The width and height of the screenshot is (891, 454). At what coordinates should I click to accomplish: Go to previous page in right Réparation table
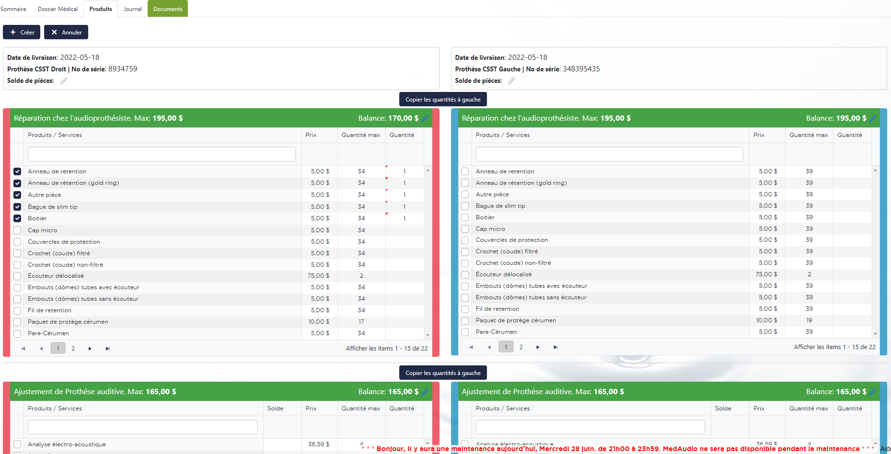pos(489,347)
